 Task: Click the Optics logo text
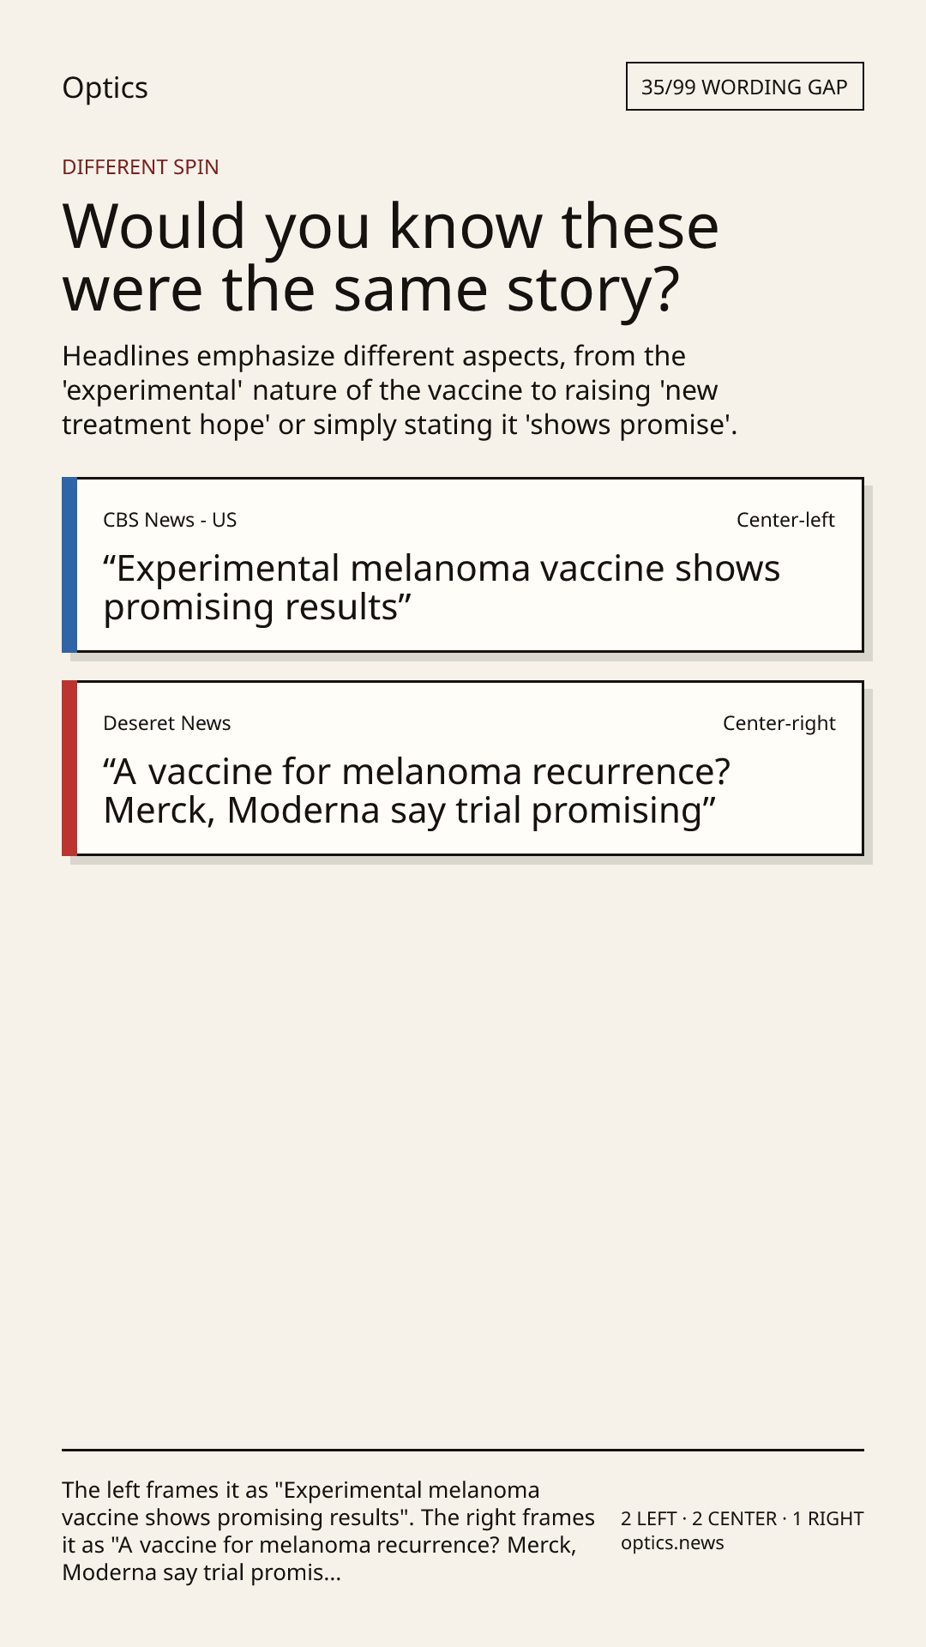(105, 87)
